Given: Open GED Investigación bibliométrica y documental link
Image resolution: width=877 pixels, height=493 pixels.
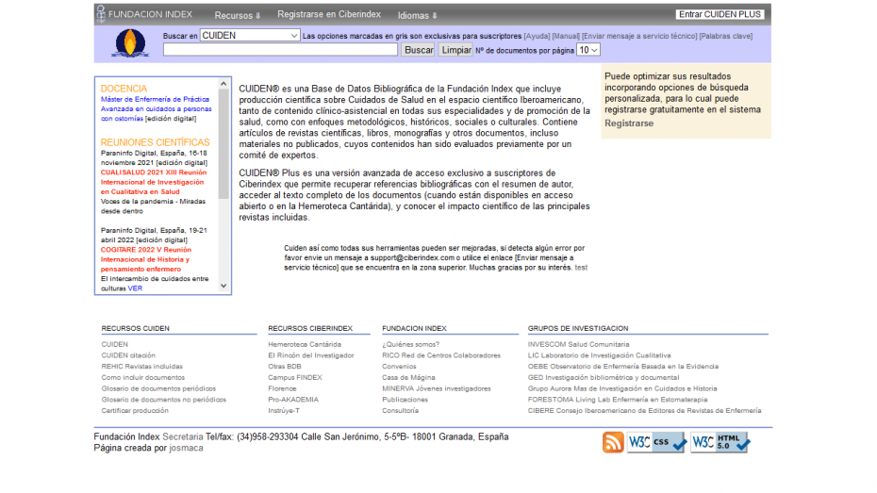Looking at the screenshot, I should pos(604,378).
